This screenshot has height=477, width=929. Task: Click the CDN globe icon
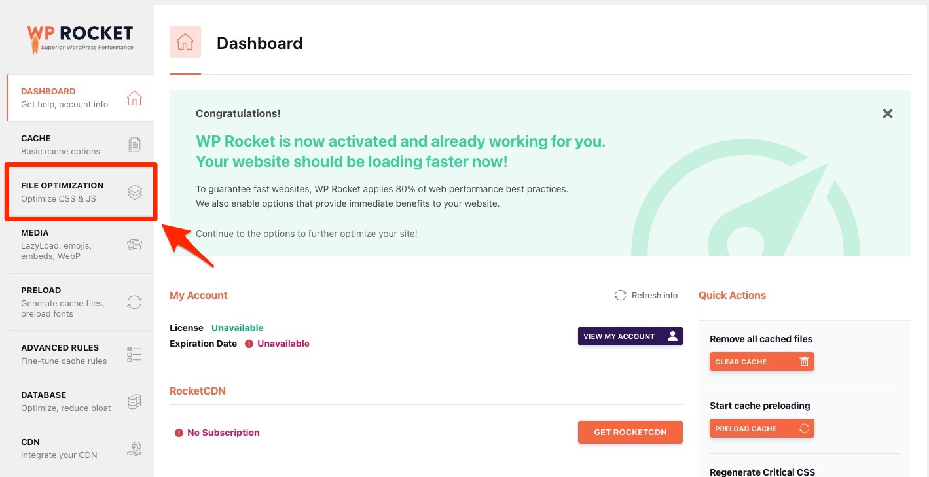(134, 448)
